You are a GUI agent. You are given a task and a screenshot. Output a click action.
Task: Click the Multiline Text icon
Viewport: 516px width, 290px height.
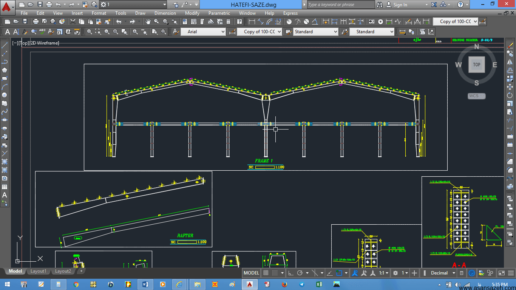(x=8, y=32)
